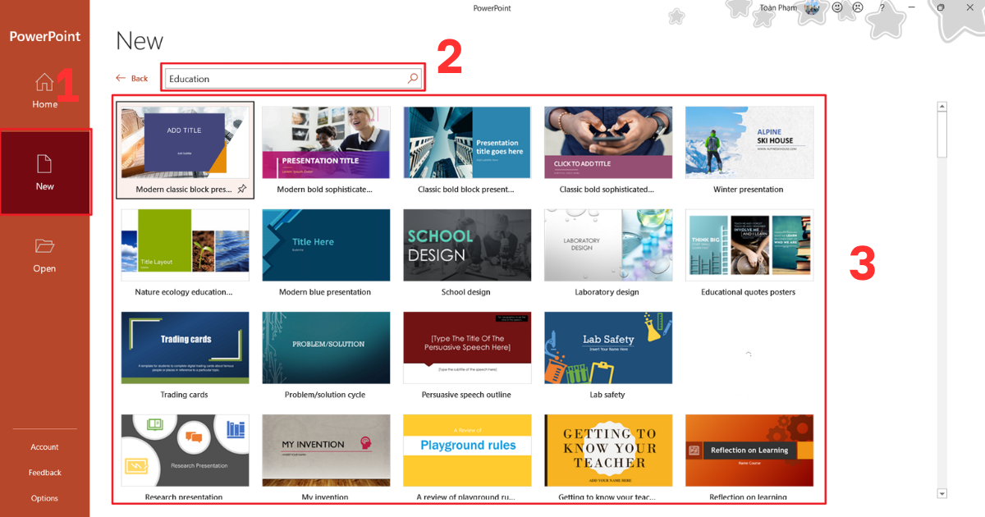This screenshot has height=517, width=985.
Task: Pick Laboratory design template thumbnail
Action: pos(608,245)
